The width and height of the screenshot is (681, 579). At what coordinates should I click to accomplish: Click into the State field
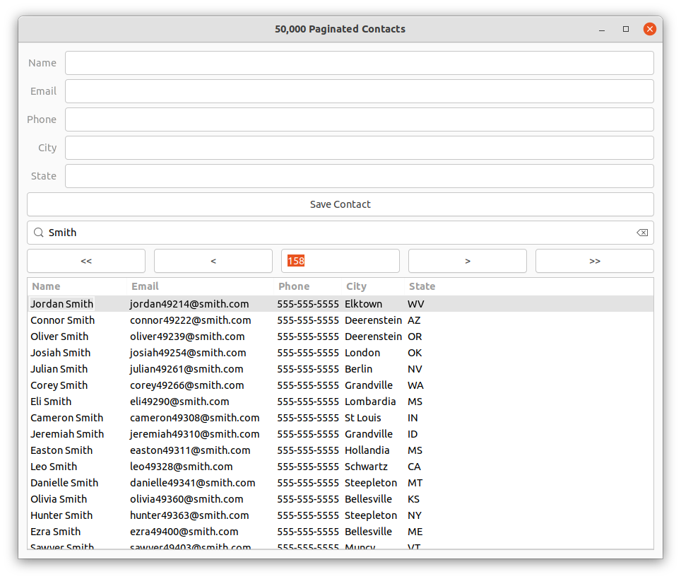(x=359, y=176)
